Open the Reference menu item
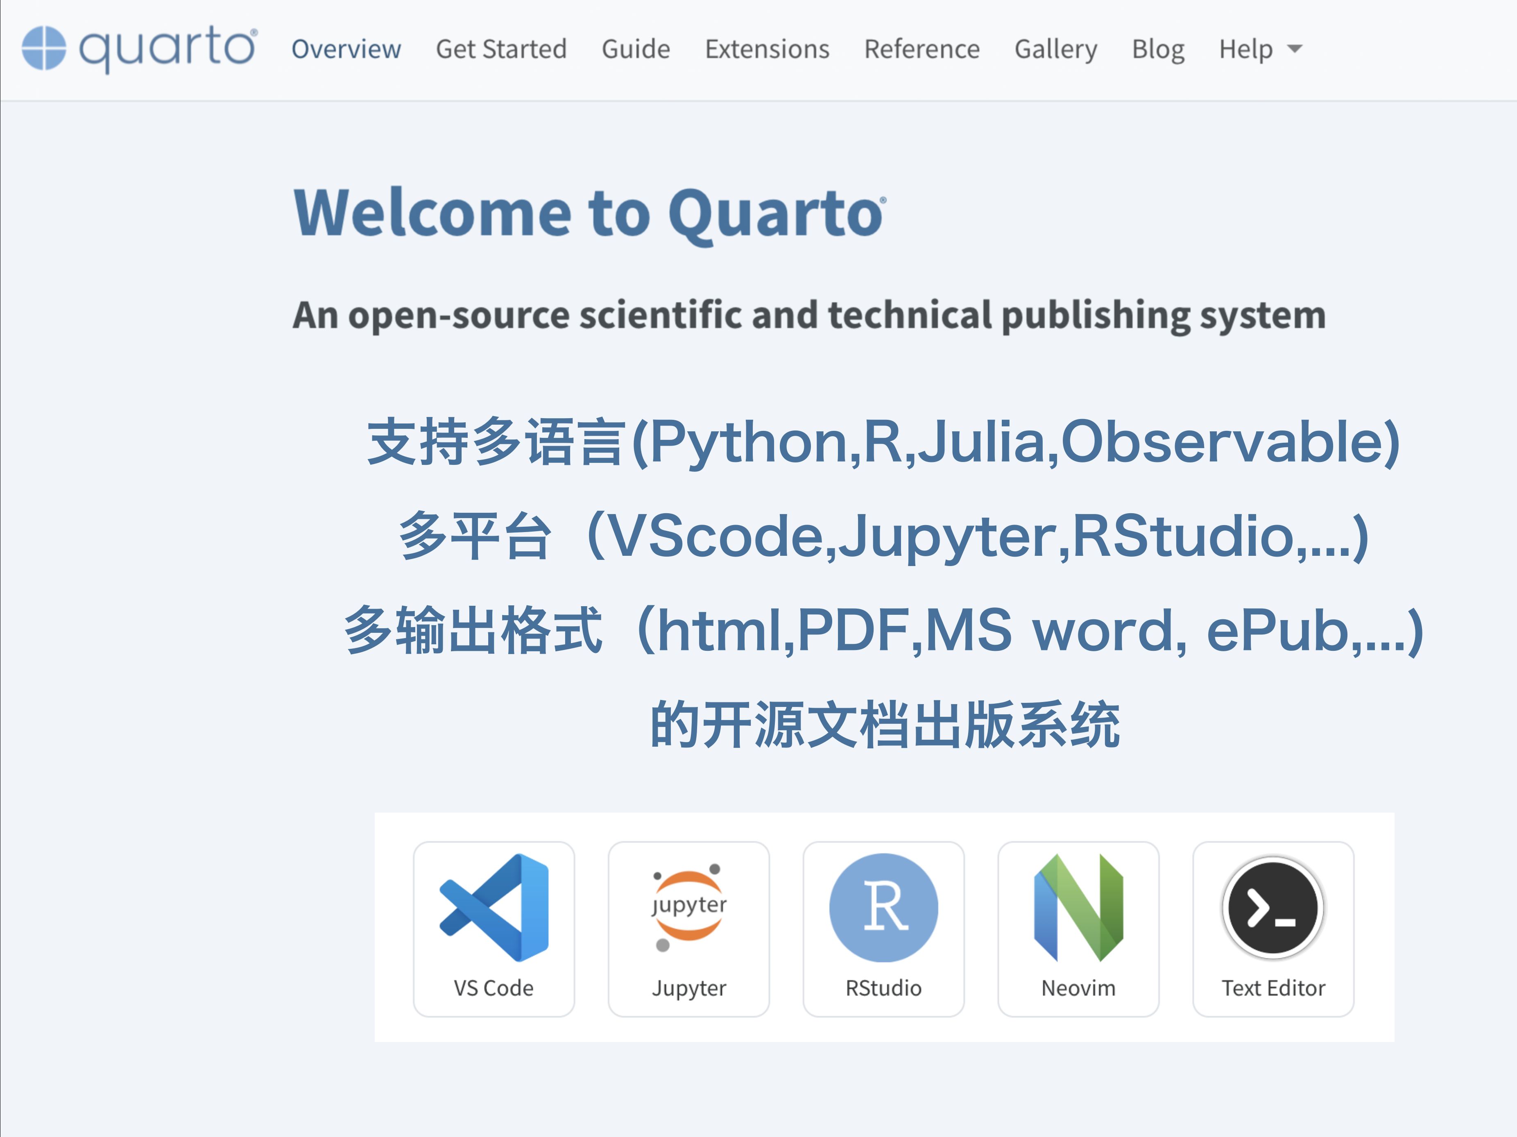Image resolution: width=1517 pixels, height=1137 pixels. coord(922,49)
